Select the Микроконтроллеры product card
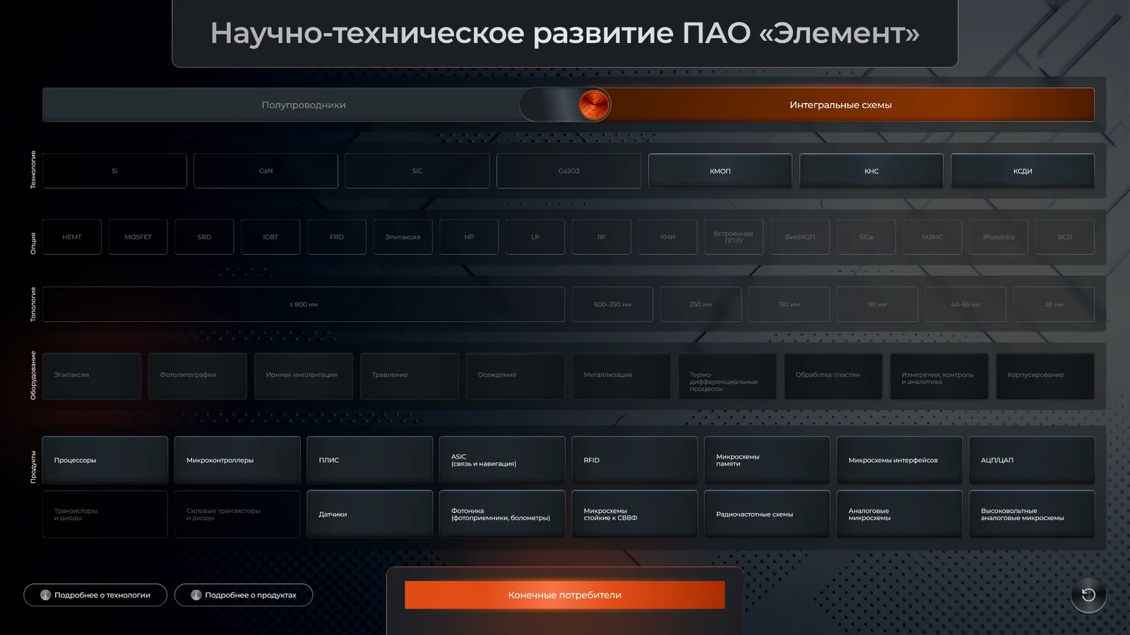The width and height of the screenshot is (1130, 635). (237, 460)
